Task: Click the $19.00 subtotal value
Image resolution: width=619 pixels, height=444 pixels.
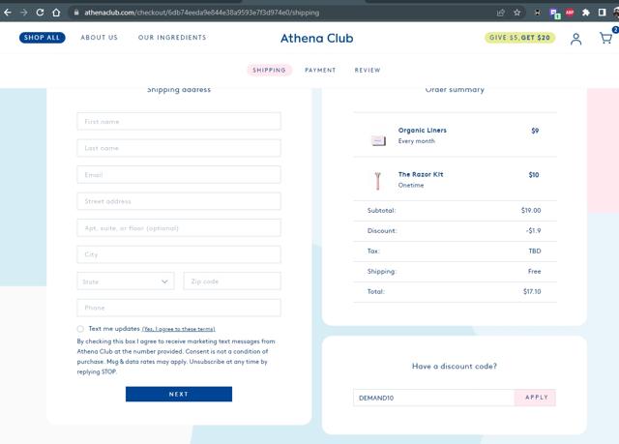Action: pyautogui.click(x=531, y=210)
